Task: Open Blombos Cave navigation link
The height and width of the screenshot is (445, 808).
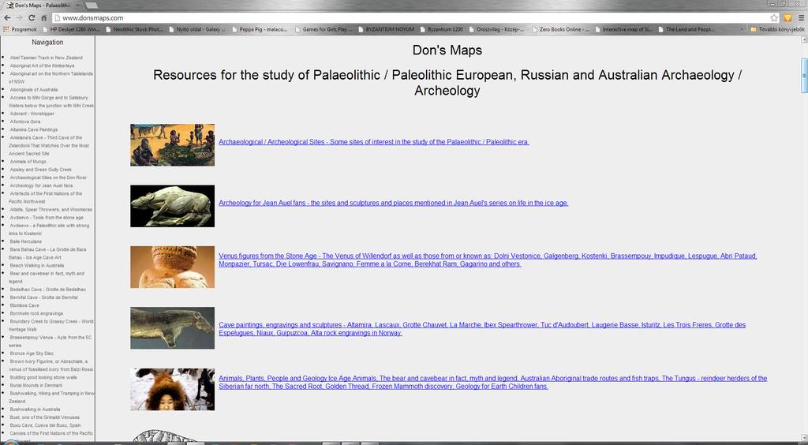Action: (x=24, y=305)
